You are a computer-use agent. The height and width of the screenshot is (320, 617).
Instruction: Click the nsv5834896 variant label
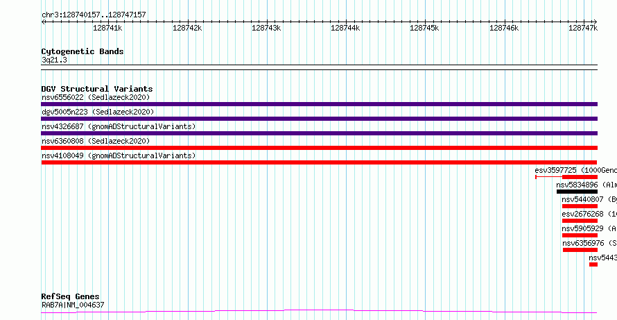click(x=586, y=185)
